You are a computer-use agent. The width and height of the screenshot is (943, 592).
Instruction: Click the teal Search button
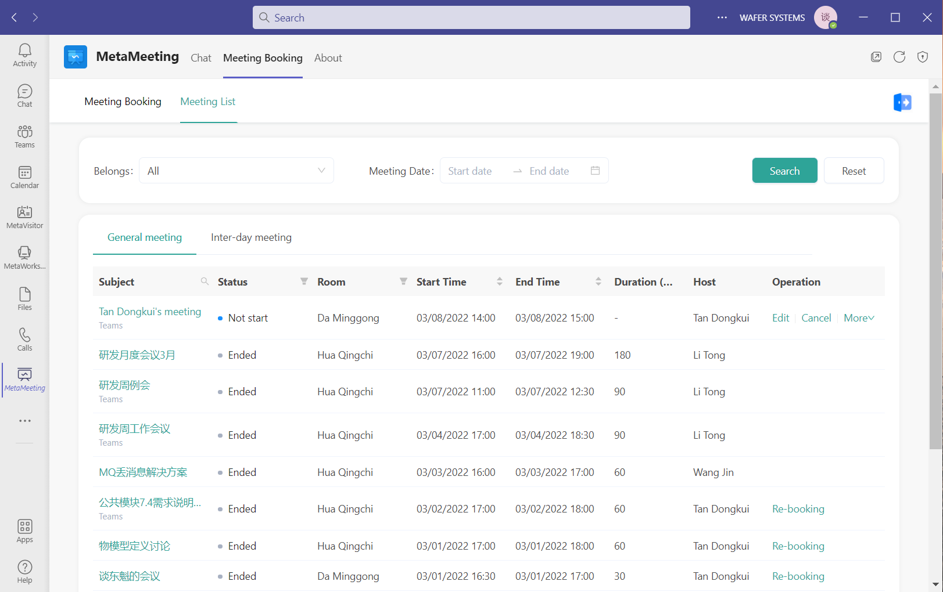click(x=784, y=171)
